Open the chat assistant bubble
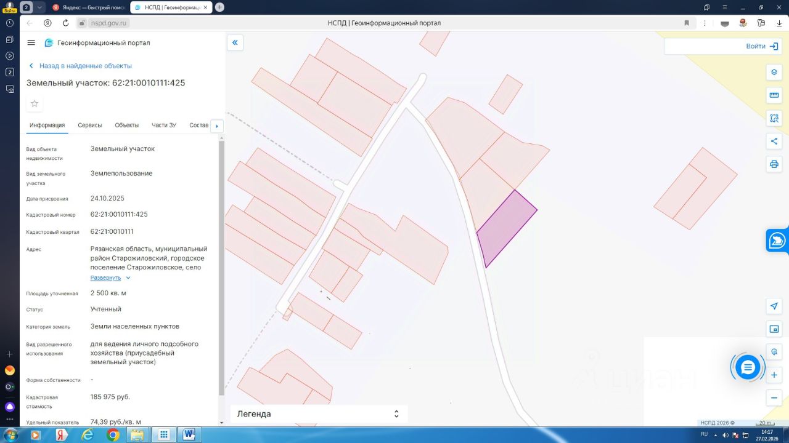 click(748, 367)
